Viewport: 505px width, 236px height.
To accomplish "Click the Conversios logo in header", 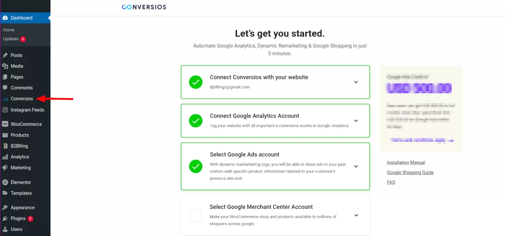I will (144, 7).
